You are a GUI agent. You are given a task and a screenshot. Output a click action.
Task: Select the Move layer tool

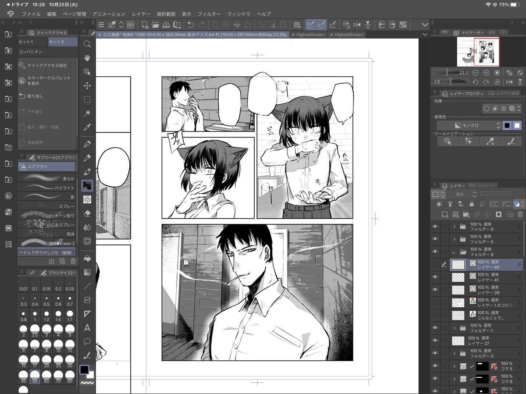point(87,86)
